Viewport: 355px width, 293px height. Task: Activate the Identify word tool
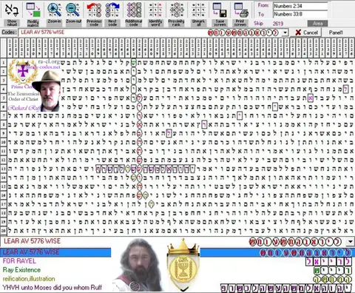[x=155, y=10]
